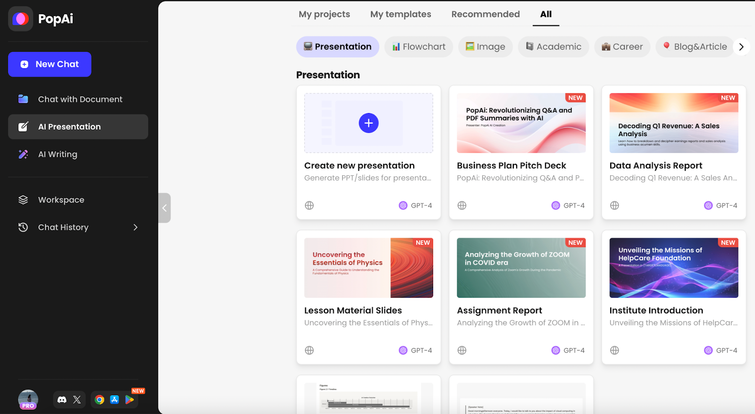The width and height of the screenshot is (755, 414).
Task: Open the Workspace section
Action: (x=78, y=200)
